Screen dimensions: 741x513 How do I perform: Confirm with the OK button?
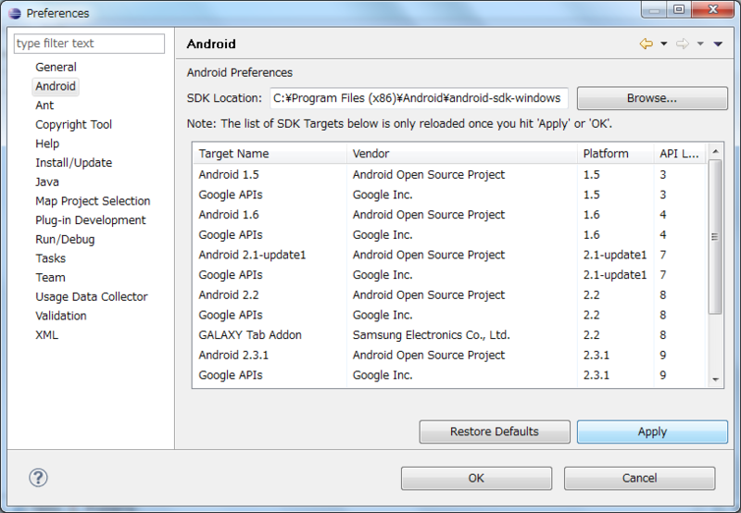[x=476, y=478]
